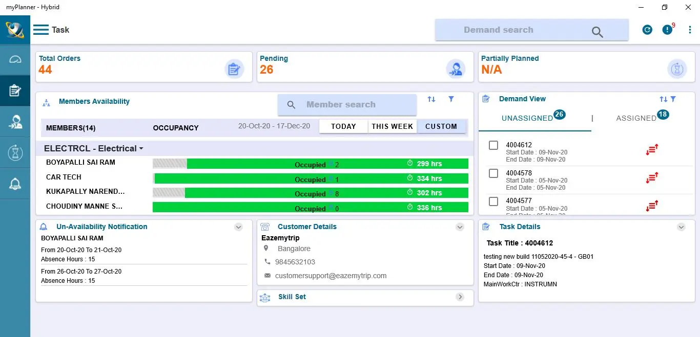
Task: Open the alerts icon showing 9
Action: [x=667, y=29]
